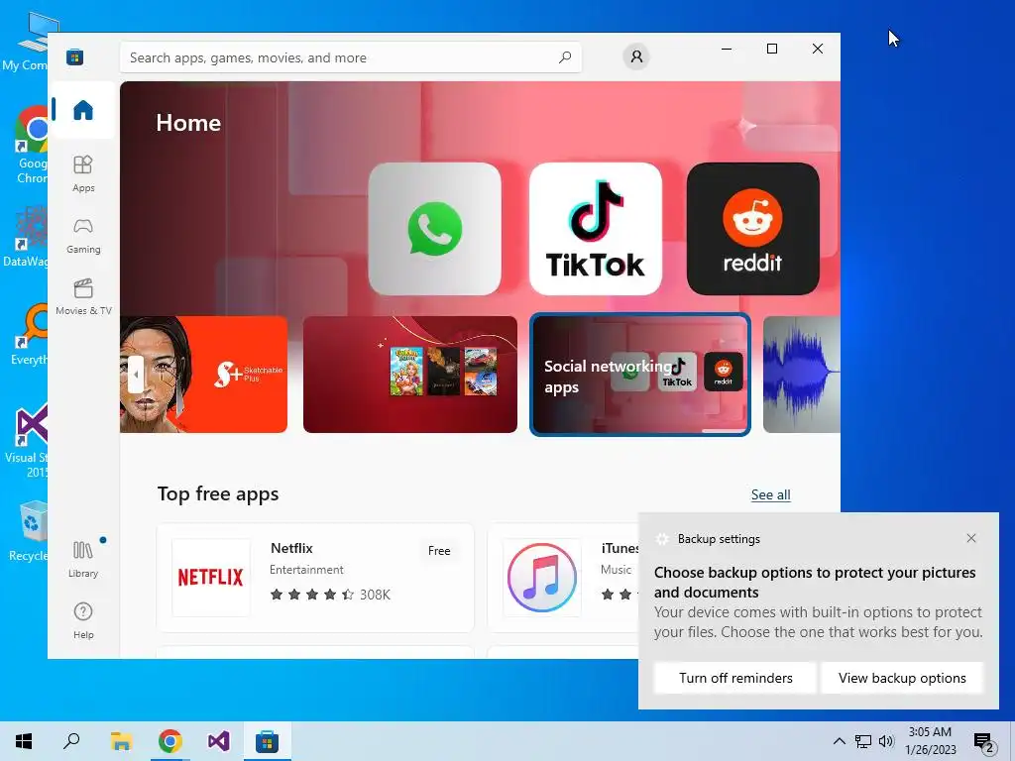Click the Home heading text
Image resolution: width=1015 pixels, height=761 pixels.
[x=188, y=123]
